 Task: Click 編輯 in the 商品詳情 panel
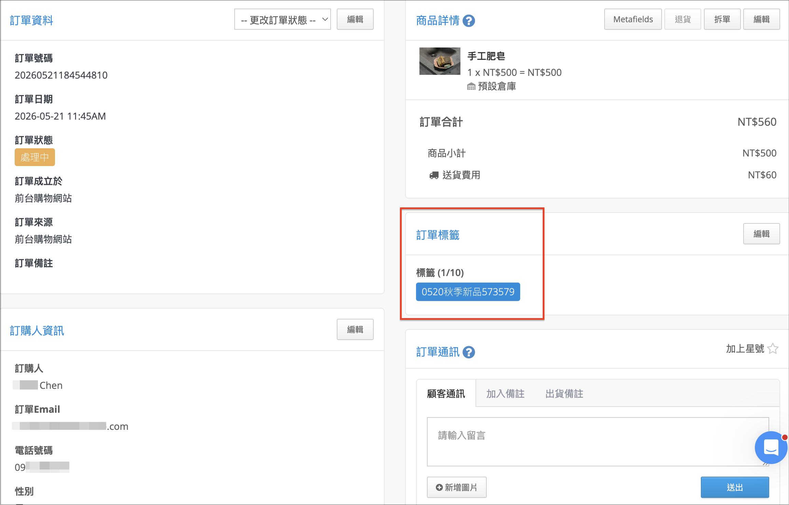tap(761, 19)
